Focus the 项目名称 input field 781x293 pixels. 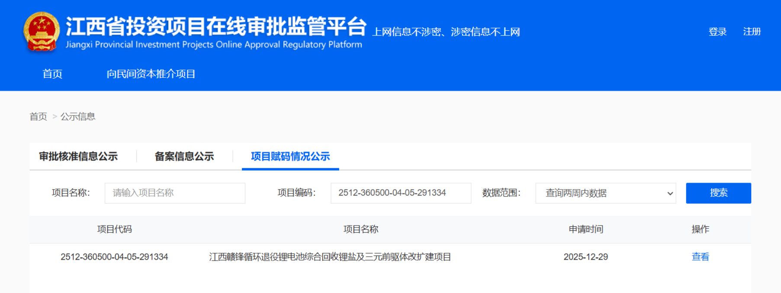tap(175, 193)
